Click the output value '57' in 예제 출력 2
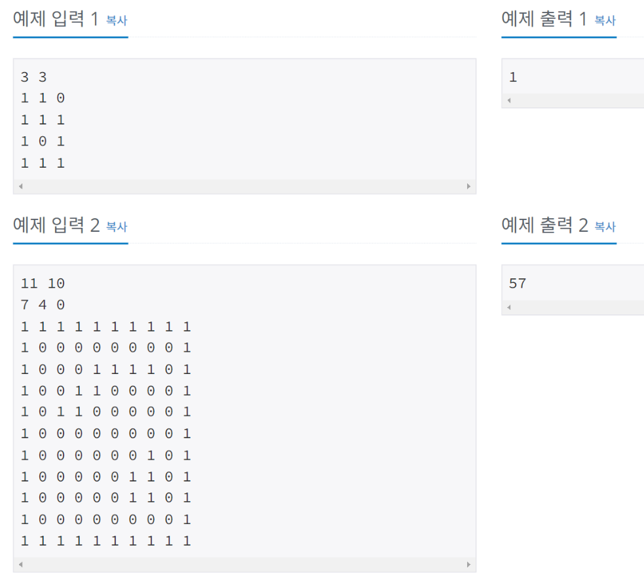Screen dimensions: 644x581 (518, 283)
